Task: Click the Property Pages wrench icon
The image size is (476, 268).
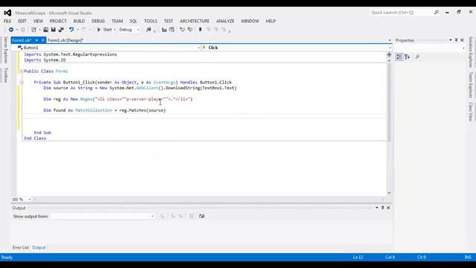Action: [x=418, y=57]
